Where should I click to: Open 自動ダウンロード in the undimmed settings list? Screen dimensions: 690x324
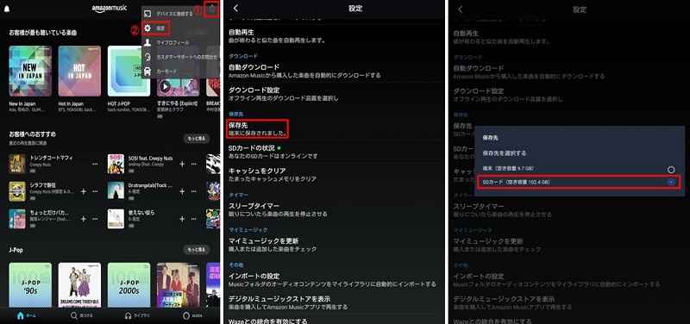coord(334,72)
